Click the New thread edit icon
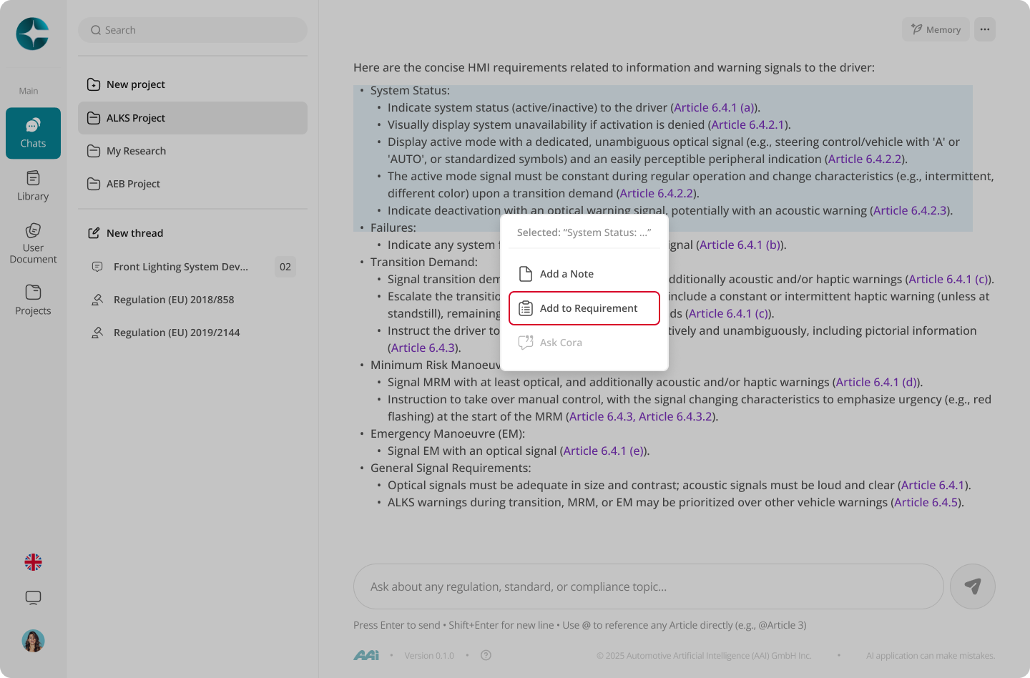The width and height of the screenshot is (1030, 678). (94, 233)
